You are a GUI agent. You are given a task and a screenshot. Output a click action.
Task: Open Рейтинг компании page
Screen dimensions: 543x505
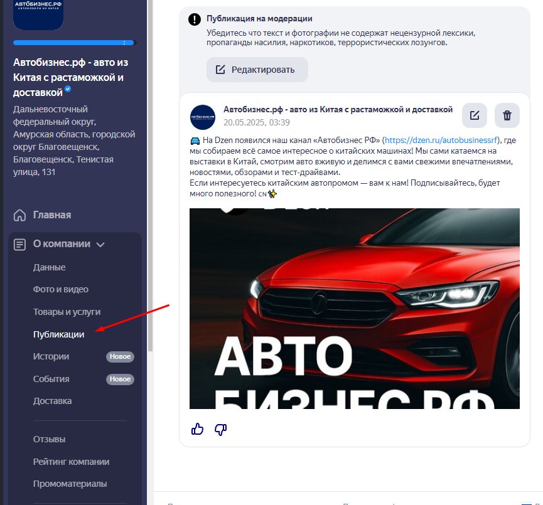click(71, 462)
